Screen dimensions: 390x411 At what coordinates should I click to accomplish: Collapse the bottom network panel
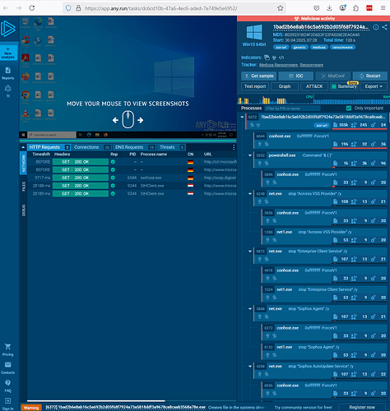[23, 147]
